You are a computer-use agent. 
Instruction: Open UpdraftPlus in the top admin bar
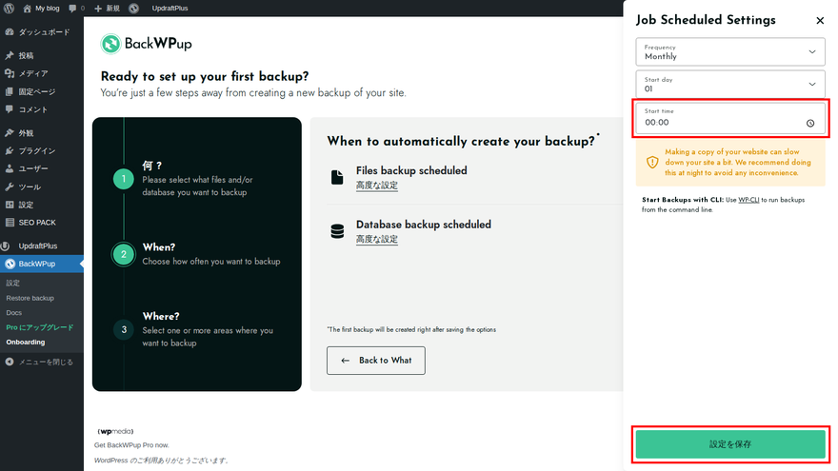coord(170,8)
